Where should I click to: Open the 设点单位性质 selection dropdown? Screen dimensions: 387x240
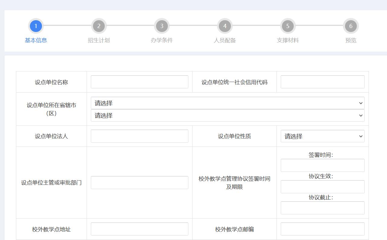tap(322, 136)
